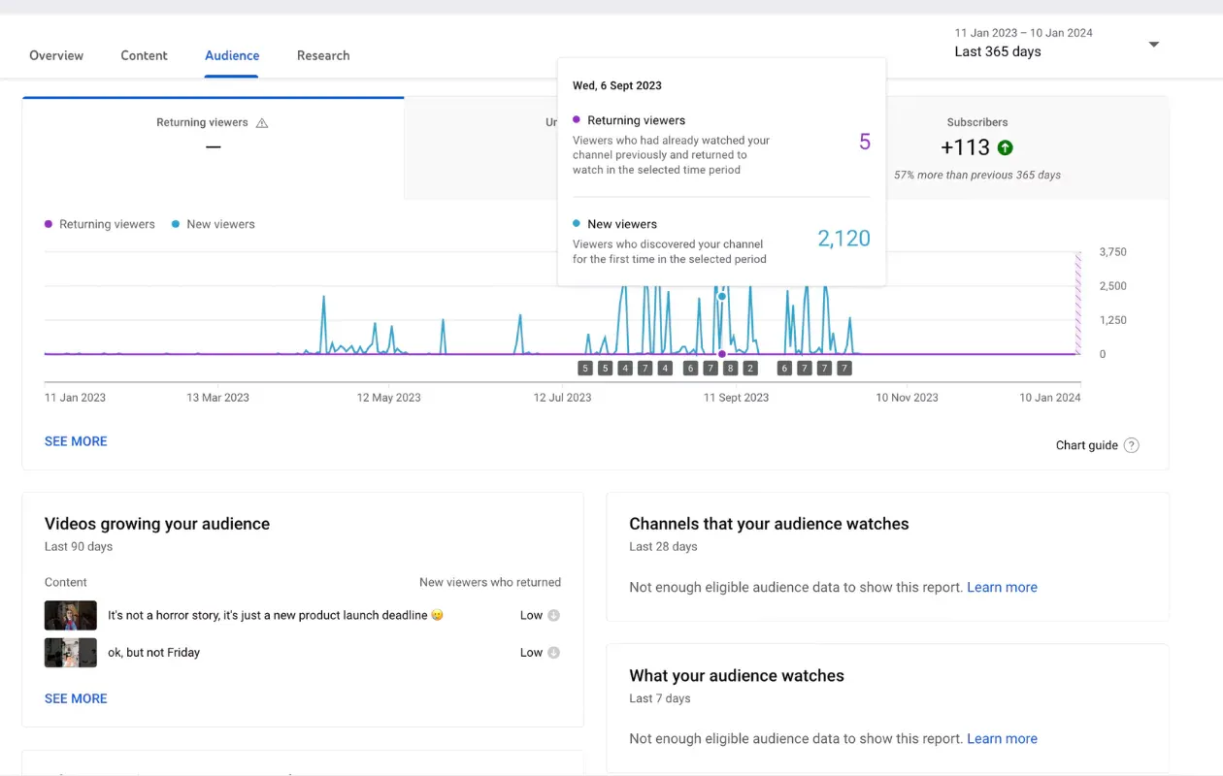Click the blue New viewers legend dot
Image resolution: width=1223 pixels, height=776 pixels.
tap(176, 224)
